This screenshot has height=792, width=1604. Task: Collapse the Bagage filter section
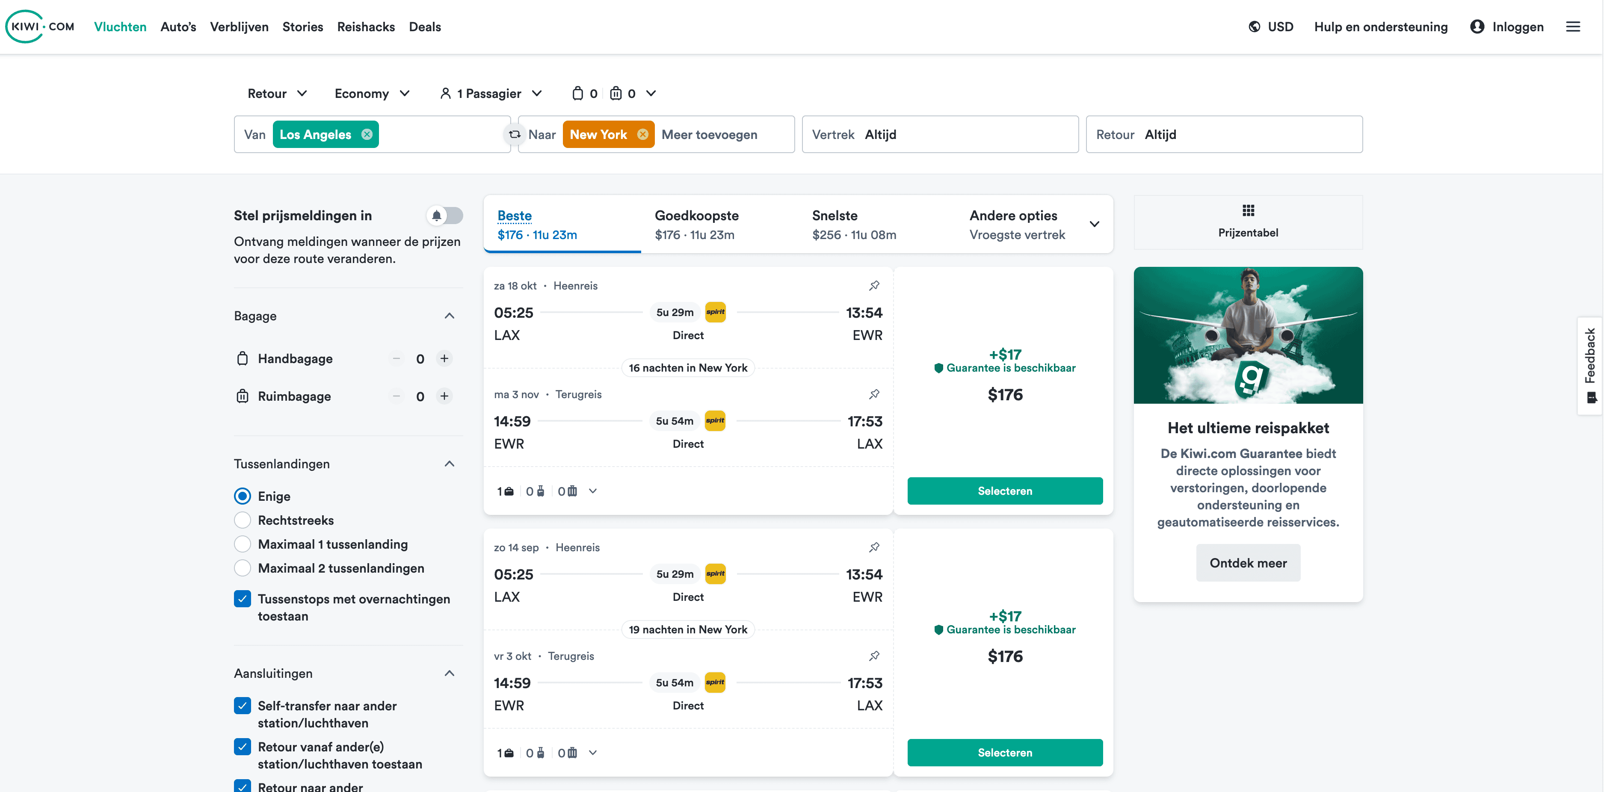pos(449,316)
